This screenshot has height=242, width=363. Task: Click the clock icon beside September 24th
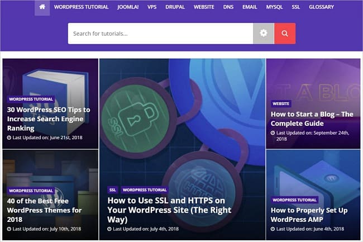(x=273, y=133)
